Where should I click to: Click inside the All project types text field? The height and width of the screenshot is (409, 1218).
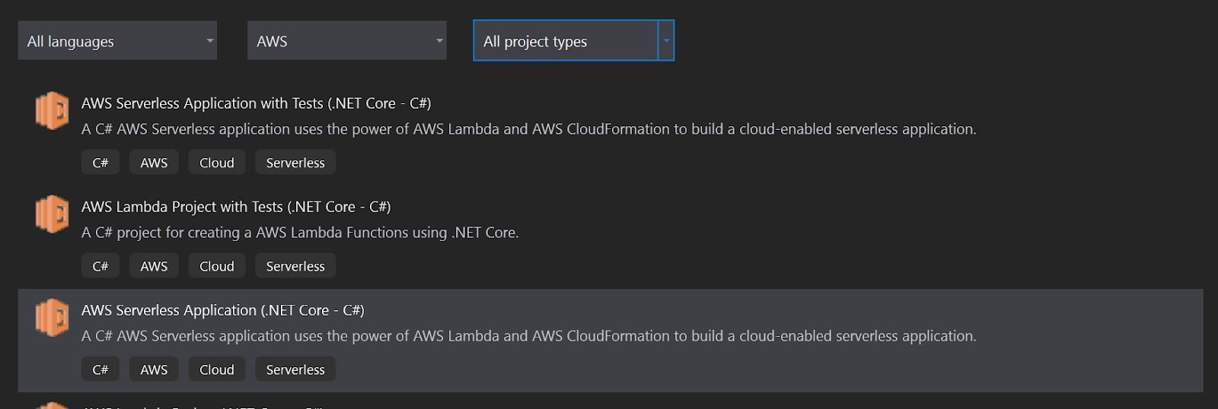point(565,41)
